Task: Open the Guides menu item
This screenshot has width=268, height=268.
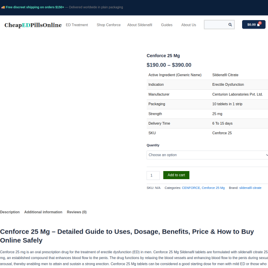Action: [167, 25]
